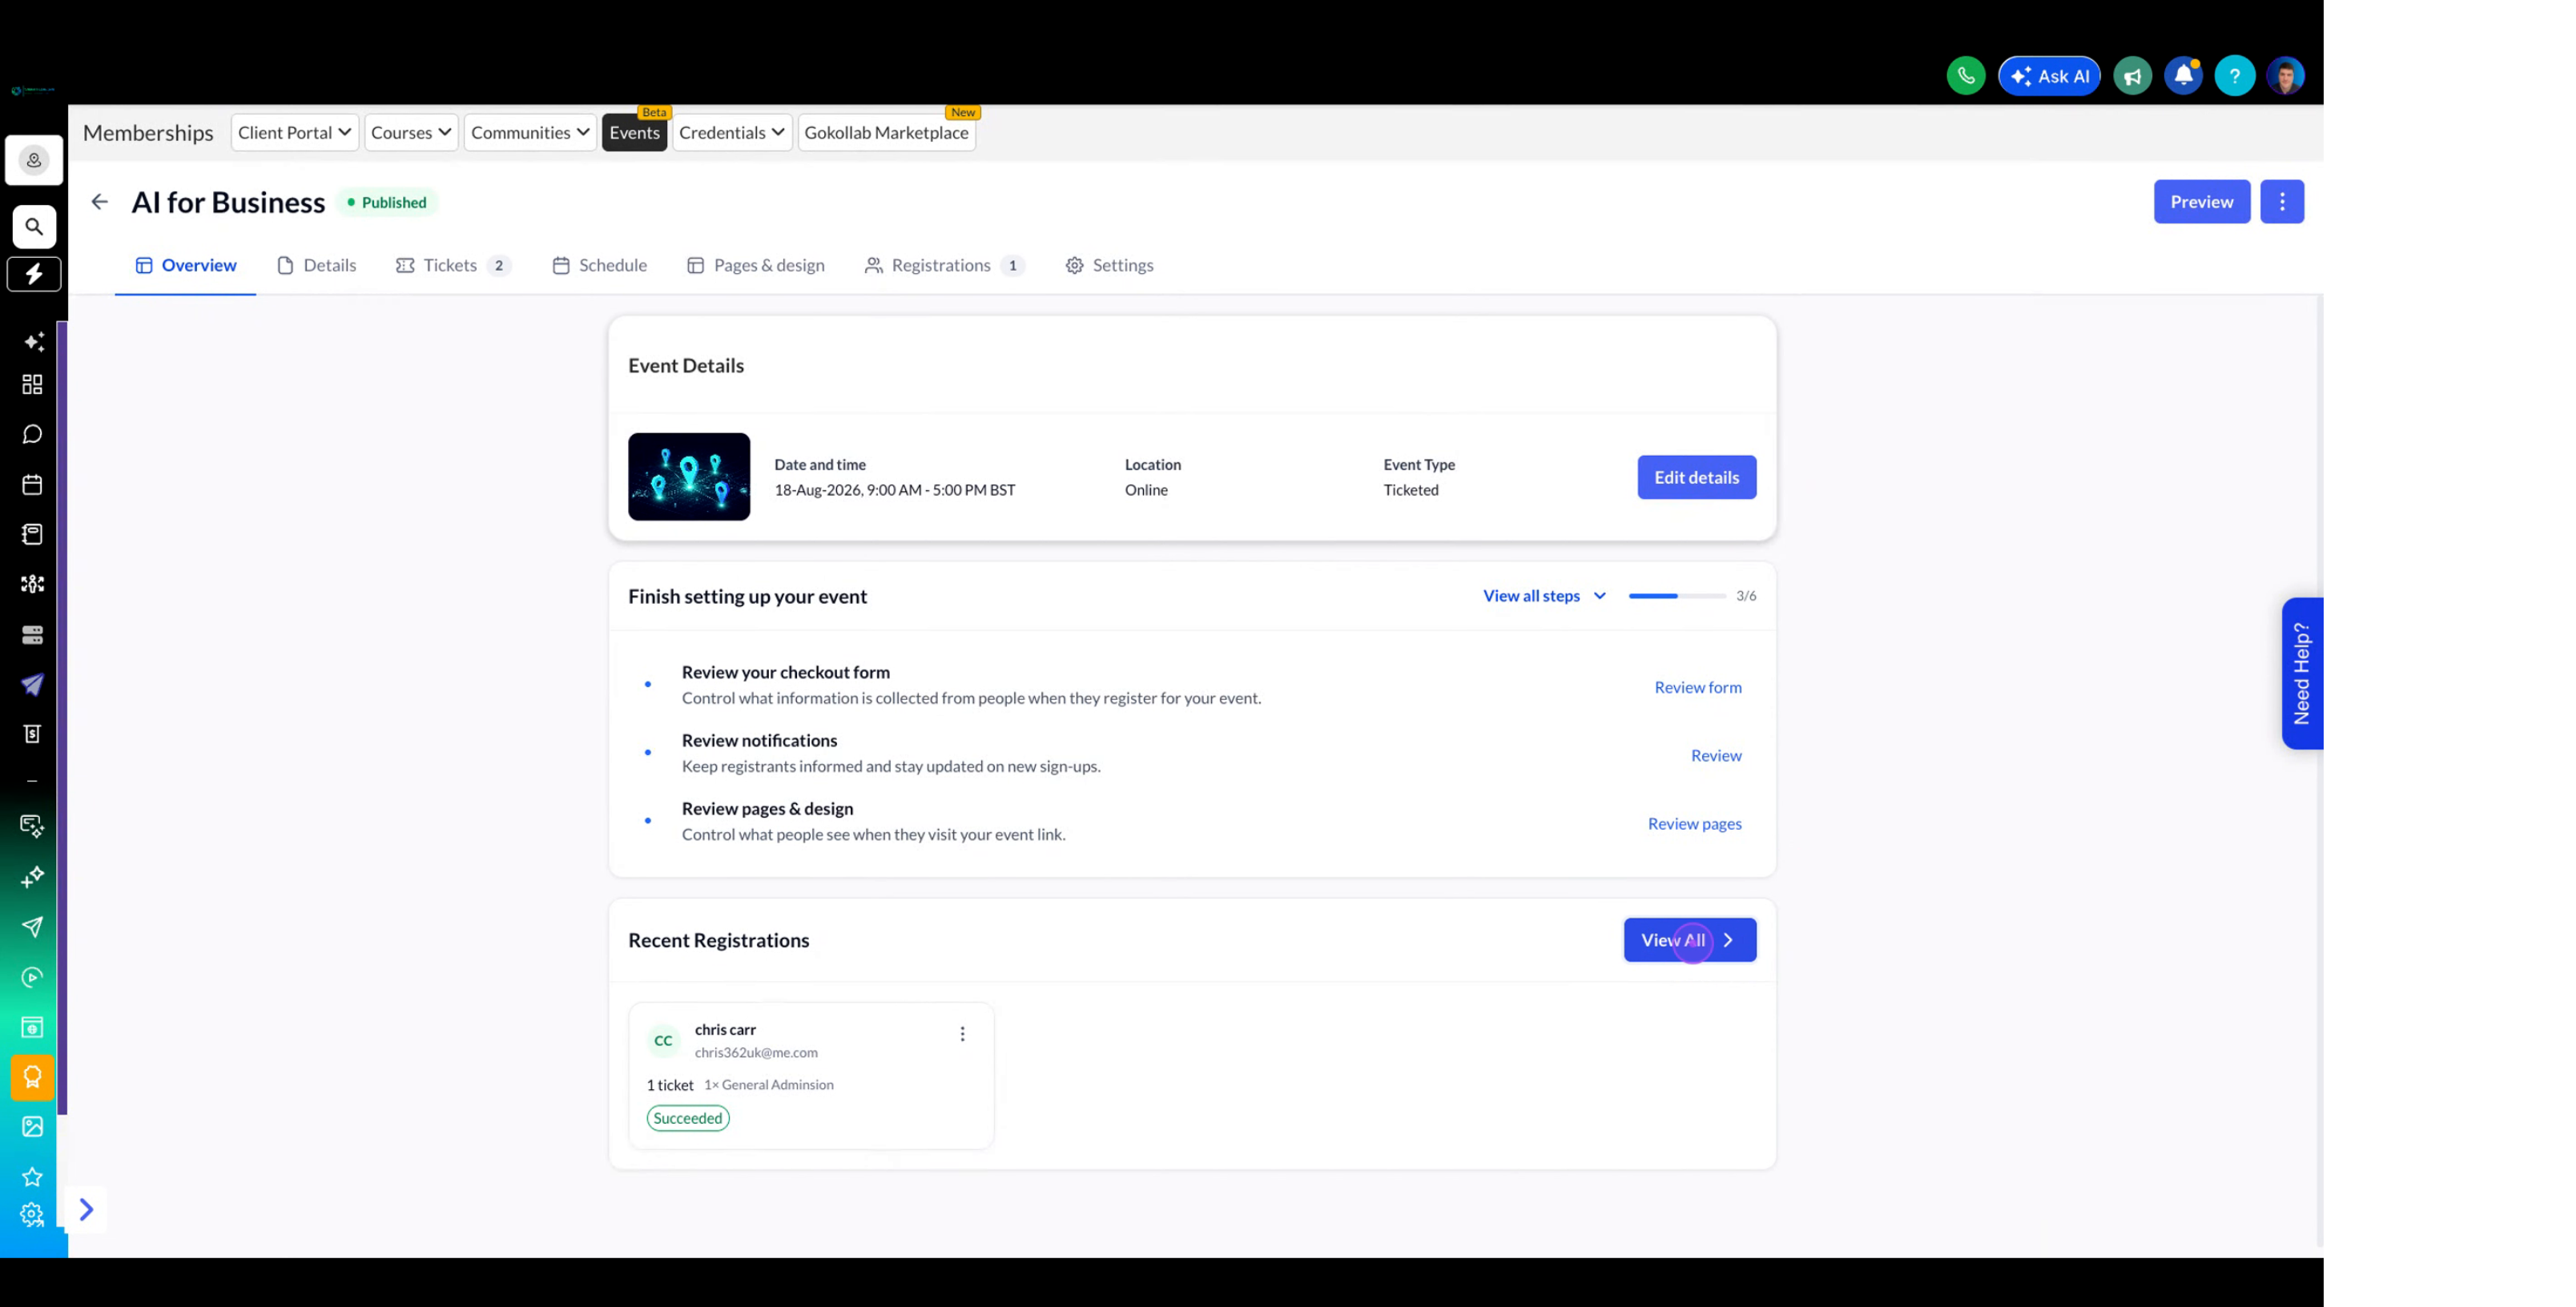2576x1307 pixels.
Task: Click the event cover image thumbnail
Action: pos(689,477)
